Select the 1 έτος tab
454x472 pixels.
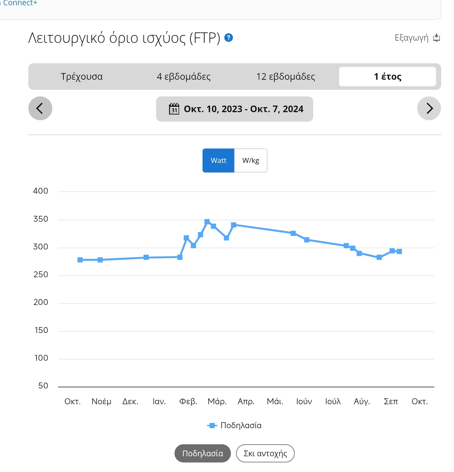[387, 77]
